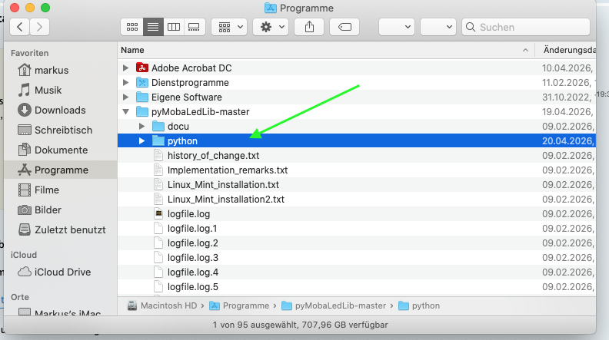
Task: Switch to list view in toolbar
Action: tap(153, 27)
